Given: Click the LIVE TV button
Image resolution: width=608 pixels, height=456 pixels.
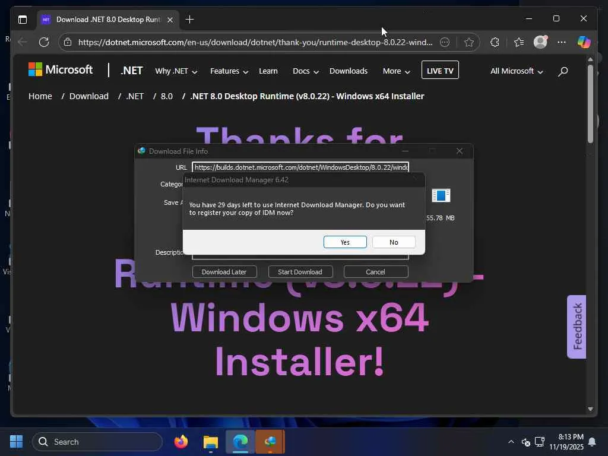Looking at the screenshot, I should [x=440, y=70].
